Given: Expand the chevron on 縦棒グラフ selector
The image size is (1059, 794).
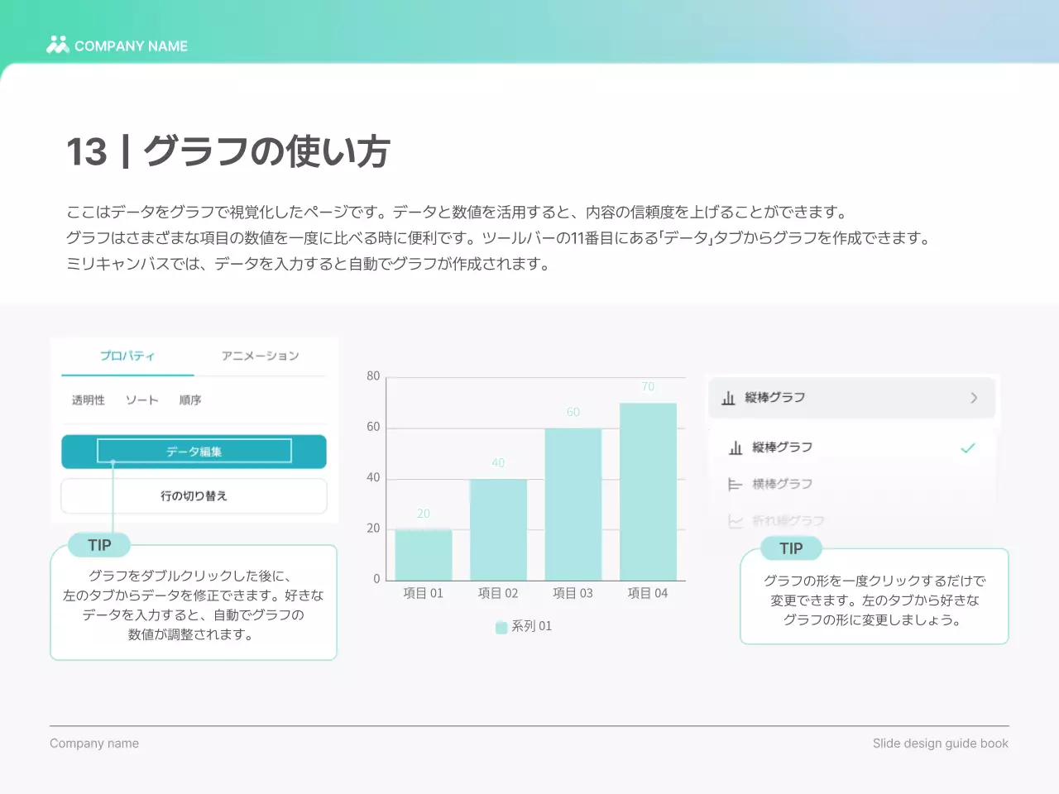Looking at the screenshot, I should click(x=974, y=398).
